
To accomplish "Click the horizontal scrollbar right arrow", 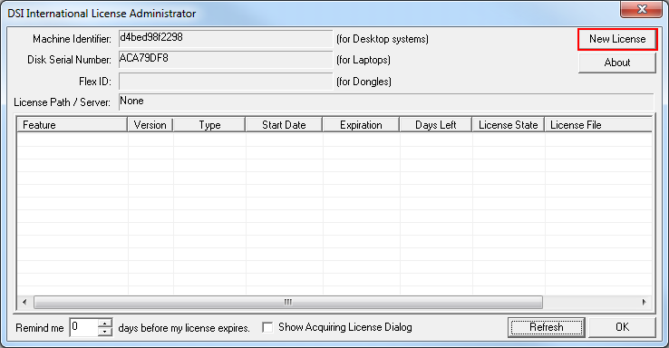I will tap(645, 302).
